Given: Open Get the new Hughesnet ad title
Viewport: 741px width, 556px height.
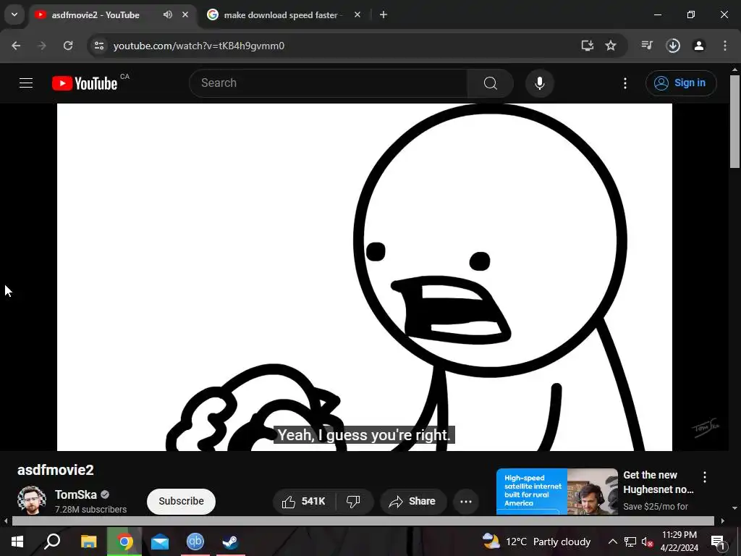Looking at the screenshot, I should pos(659,482).
